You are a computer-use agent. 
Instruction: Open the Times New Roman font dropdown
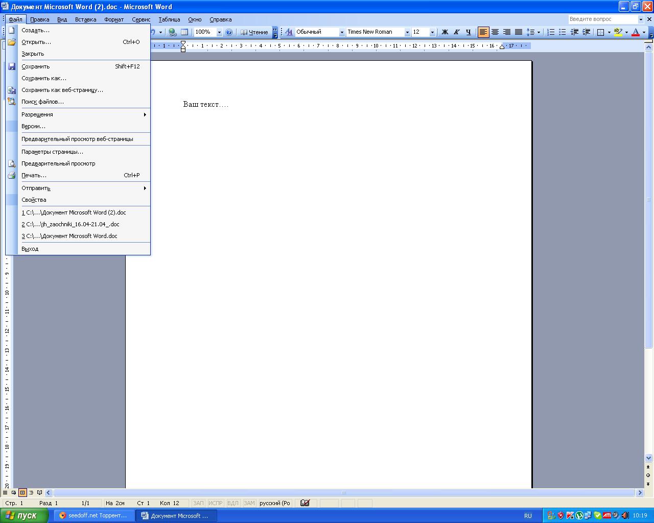407,32
